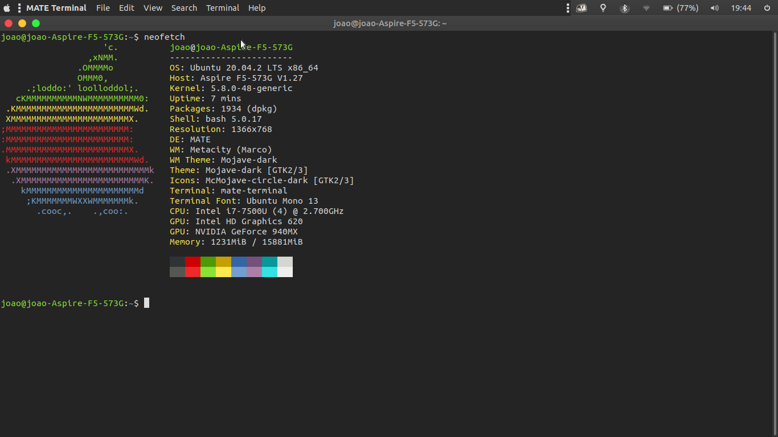Click the power/session icon
Viewport: 778px width, 437px height.
coord(767,8)
